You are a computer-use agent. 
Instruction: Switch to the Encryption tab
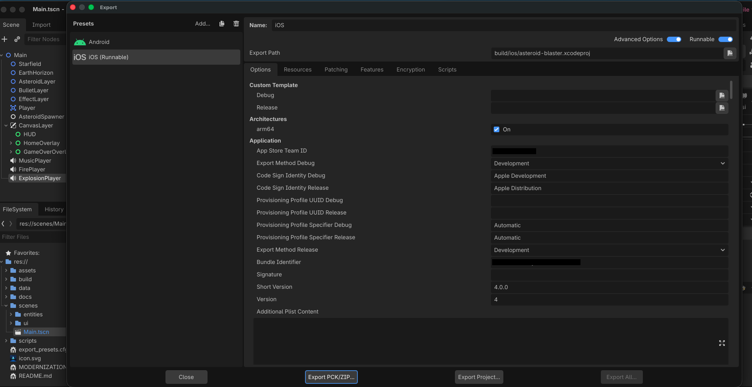click(410, 69)
